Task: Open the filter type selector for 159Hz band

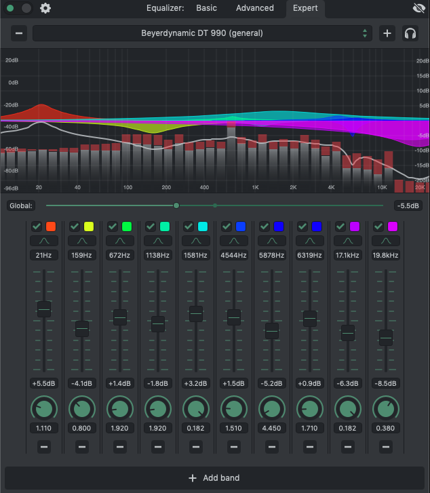Action: (x=82, y=241)
